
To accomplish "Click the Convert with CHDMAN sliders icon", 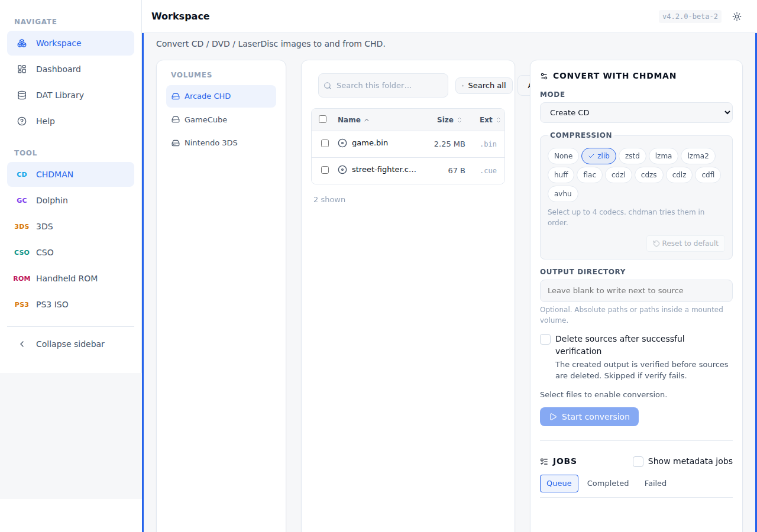I will 544,76.
